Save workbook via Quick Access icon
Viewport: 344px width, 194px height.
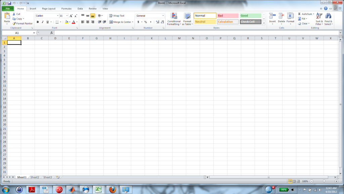[9, 3]
